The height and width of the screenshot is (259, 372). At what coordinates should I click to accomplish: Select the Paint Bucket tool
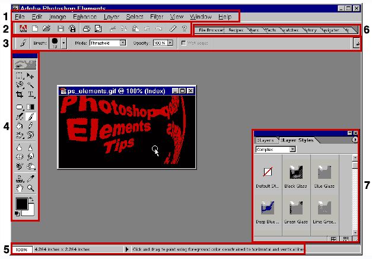[20, 125]
